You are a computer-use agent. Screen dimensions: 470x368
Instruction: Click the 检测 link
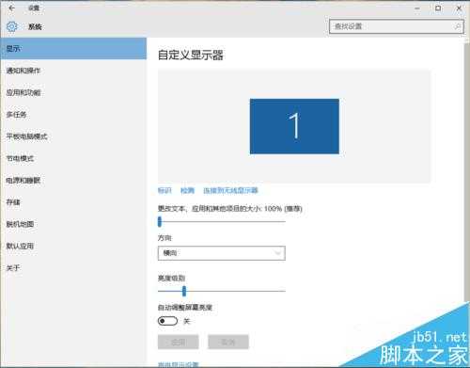[187, 190]
